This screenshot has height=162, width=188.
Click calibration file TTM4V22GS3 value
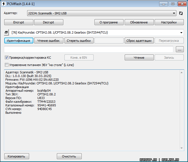point(46,102)
